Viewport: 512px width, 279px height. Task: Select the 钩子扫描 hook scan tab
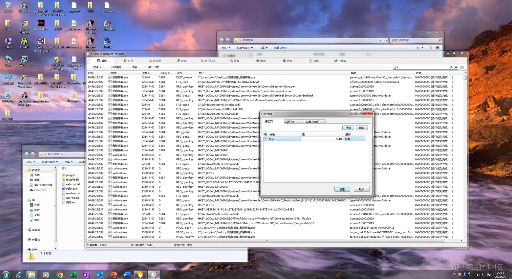pos(208,61)
